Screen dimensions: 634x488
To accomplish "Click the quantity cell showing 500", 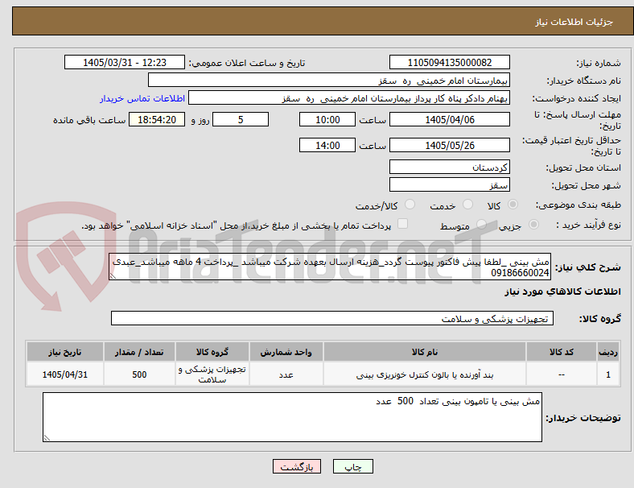I will pos(139,374).
